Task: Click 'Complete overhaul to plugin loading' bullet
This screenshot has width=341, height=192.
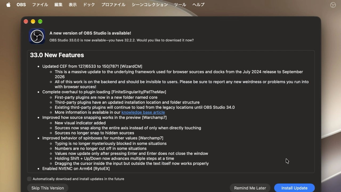Action: coord(104,92)
